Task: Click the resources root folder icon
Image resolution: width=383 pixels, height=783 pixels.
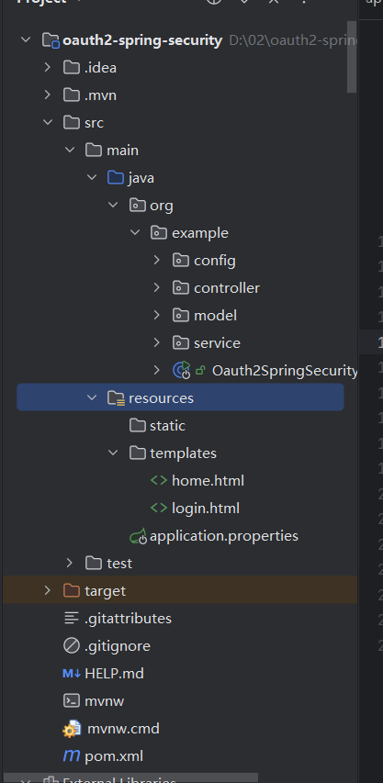Action: (x=117, y=398)
